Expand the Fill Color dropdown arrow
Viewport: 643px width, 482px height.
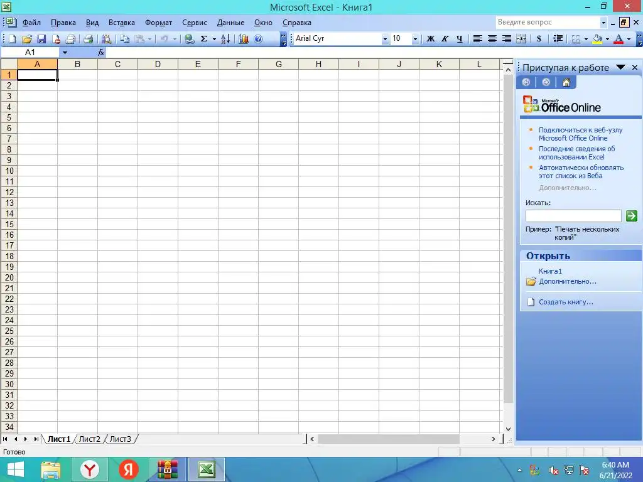point(607,39)
